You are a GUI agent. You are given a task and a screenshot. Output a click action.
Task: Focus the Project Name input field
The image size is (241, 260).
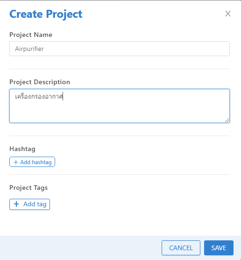120,49
